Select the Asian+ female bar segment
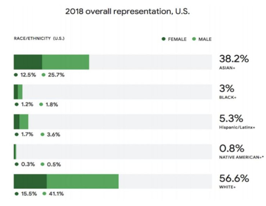Image resolution: width=266 pixels, height=206 pixels. tap(28, 62)
